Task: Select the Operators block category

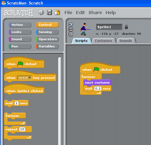Action: pyautogui.click(x=47, y=39)
